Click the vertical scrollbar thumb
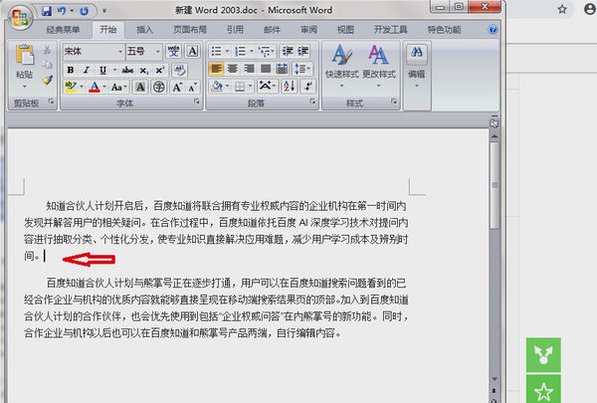Viewport: 597px width, 403px height. [495, 186]
